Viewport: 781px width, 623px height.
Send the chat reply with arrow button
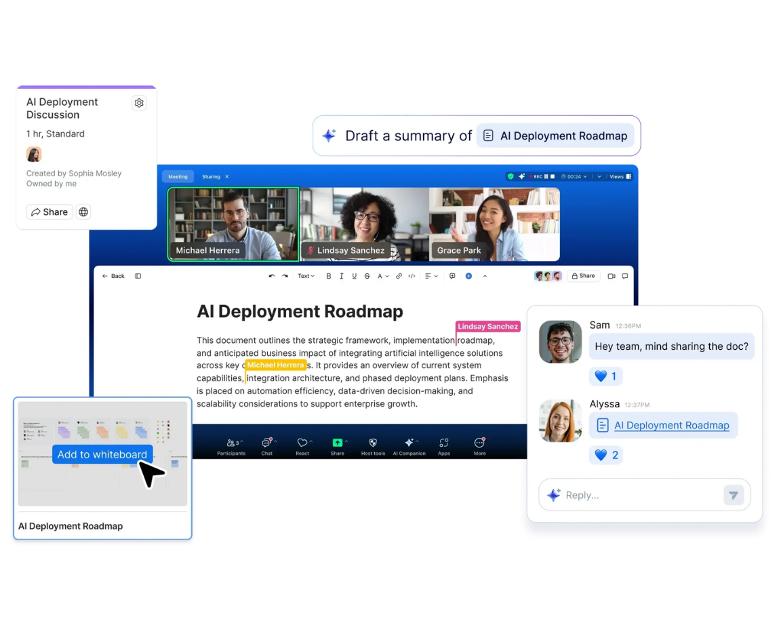click(734, 496)
